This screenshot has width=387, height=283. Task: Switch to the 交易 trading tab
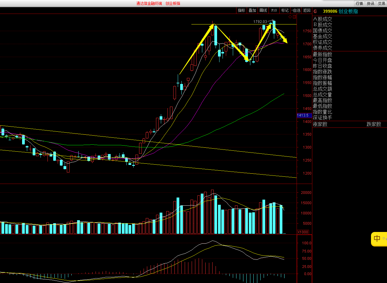coord(381,3)
